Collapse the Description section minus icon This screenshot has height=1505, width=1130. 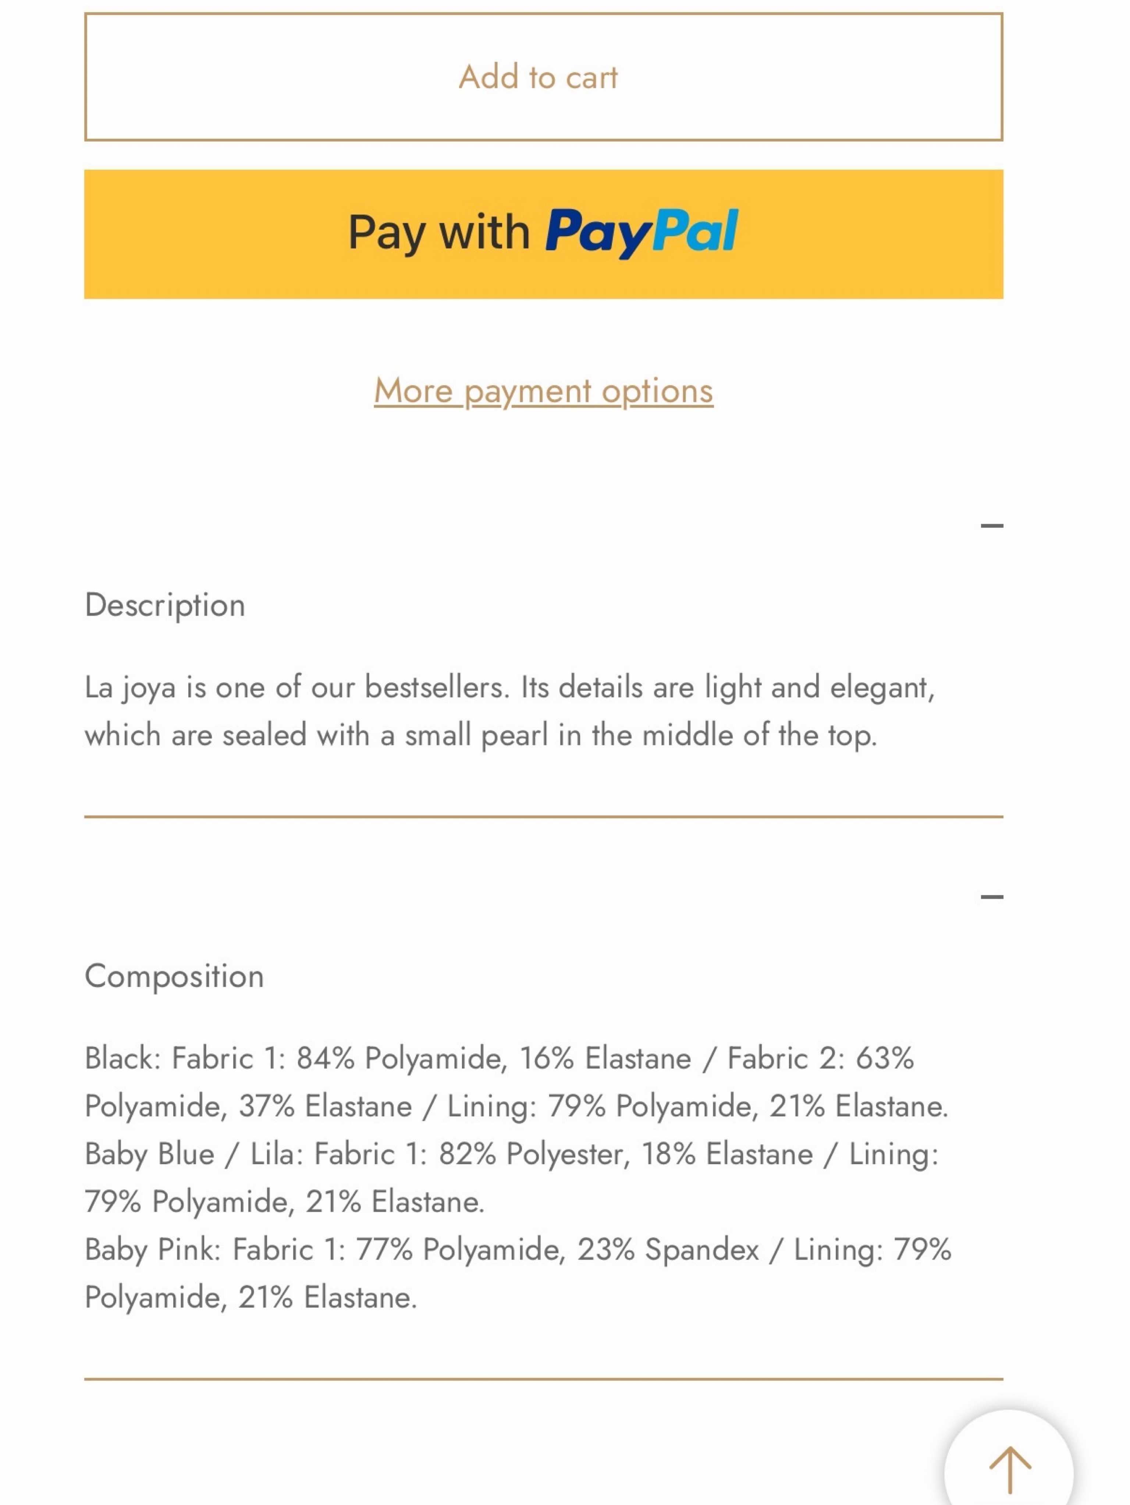point(992,525)
